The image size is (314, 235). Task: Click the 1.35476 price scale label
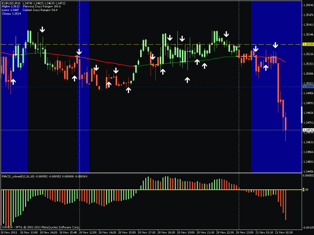pos(308,15)
